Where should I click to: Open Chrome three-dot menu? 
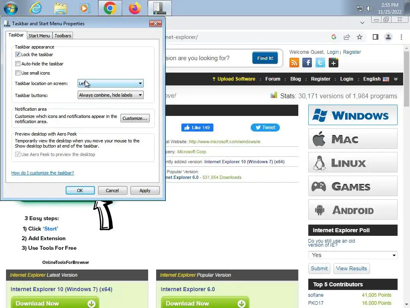pos(401,37)
